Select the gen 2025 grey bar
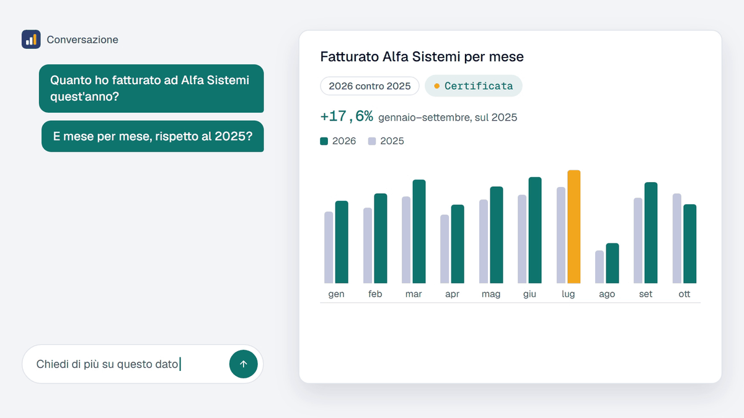744x418 pixels. point(329,248)
